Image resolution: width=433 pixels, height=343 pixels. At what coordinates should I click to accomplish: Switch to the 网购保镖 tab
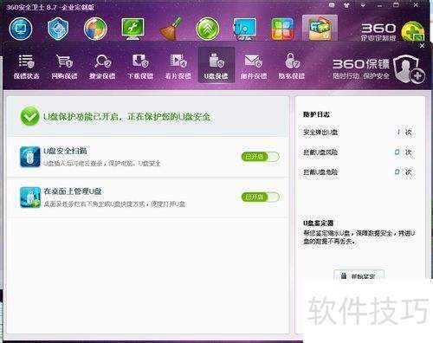coord(64,66)
